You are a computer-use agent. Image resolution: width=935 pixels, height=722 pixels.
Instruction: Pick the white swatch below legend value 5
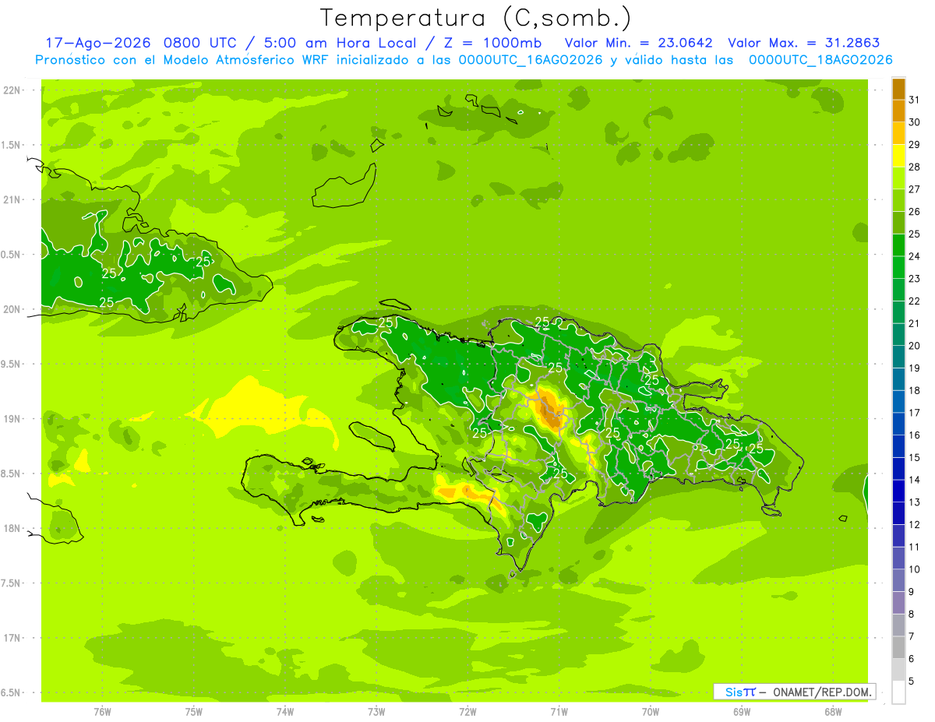coord(898,692)
